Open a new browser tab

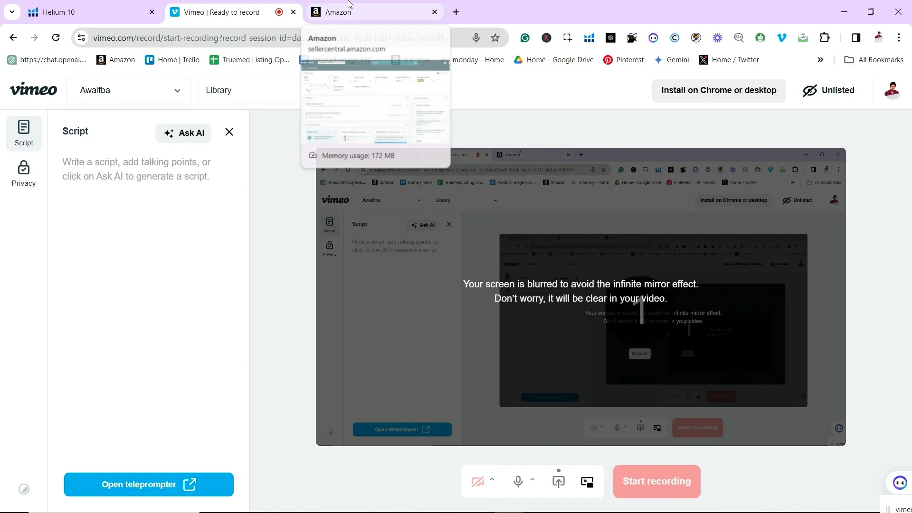(x=456, y=12)
